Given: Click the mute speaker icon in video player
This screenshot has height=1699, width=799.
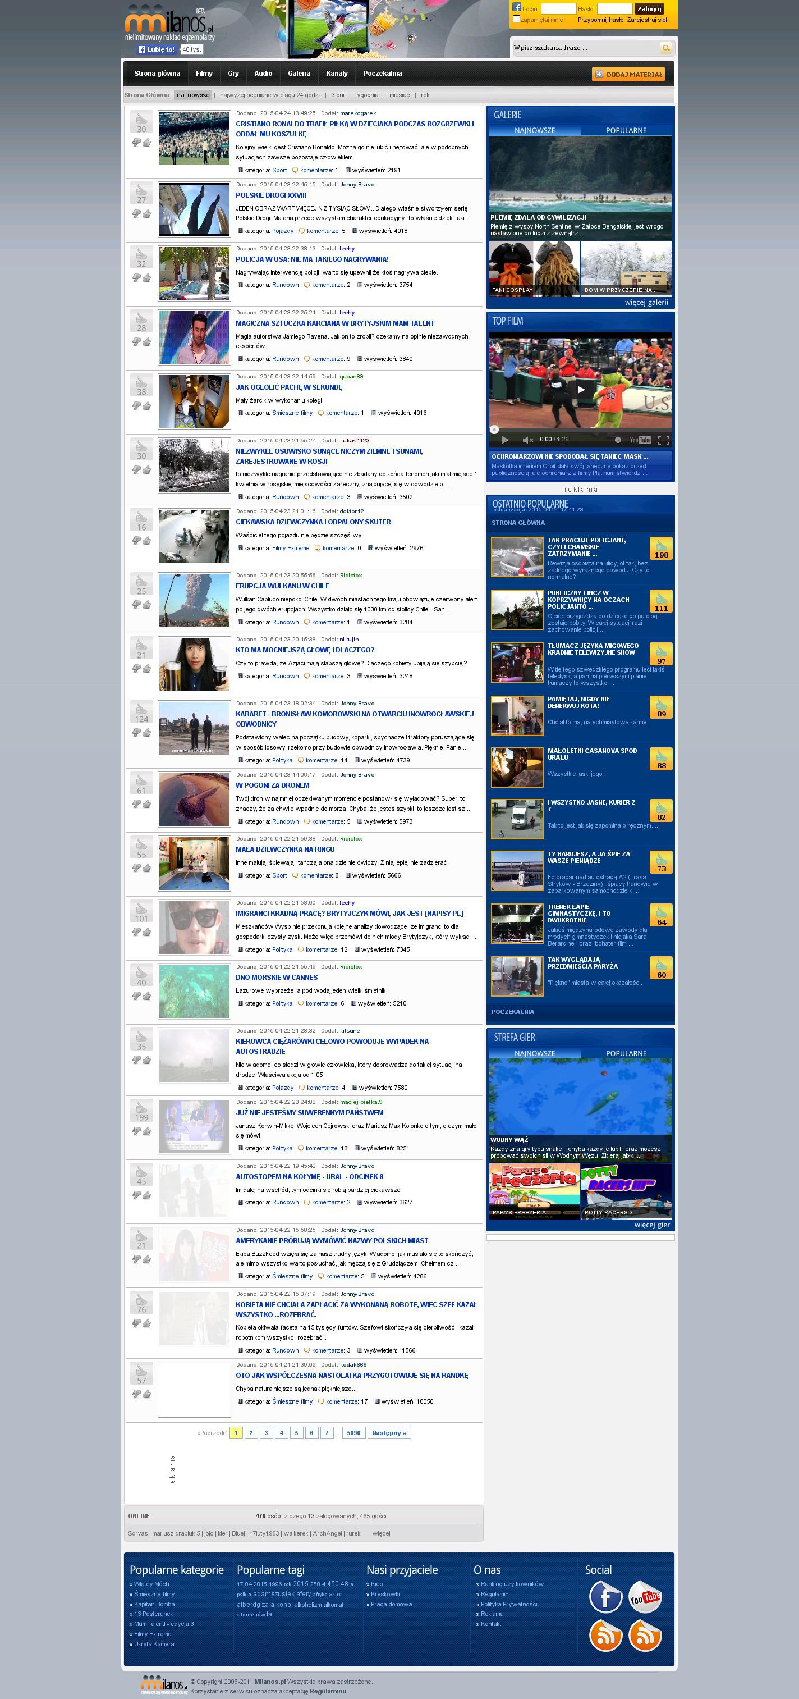Looking at the screenshot, I should (527, 440).
